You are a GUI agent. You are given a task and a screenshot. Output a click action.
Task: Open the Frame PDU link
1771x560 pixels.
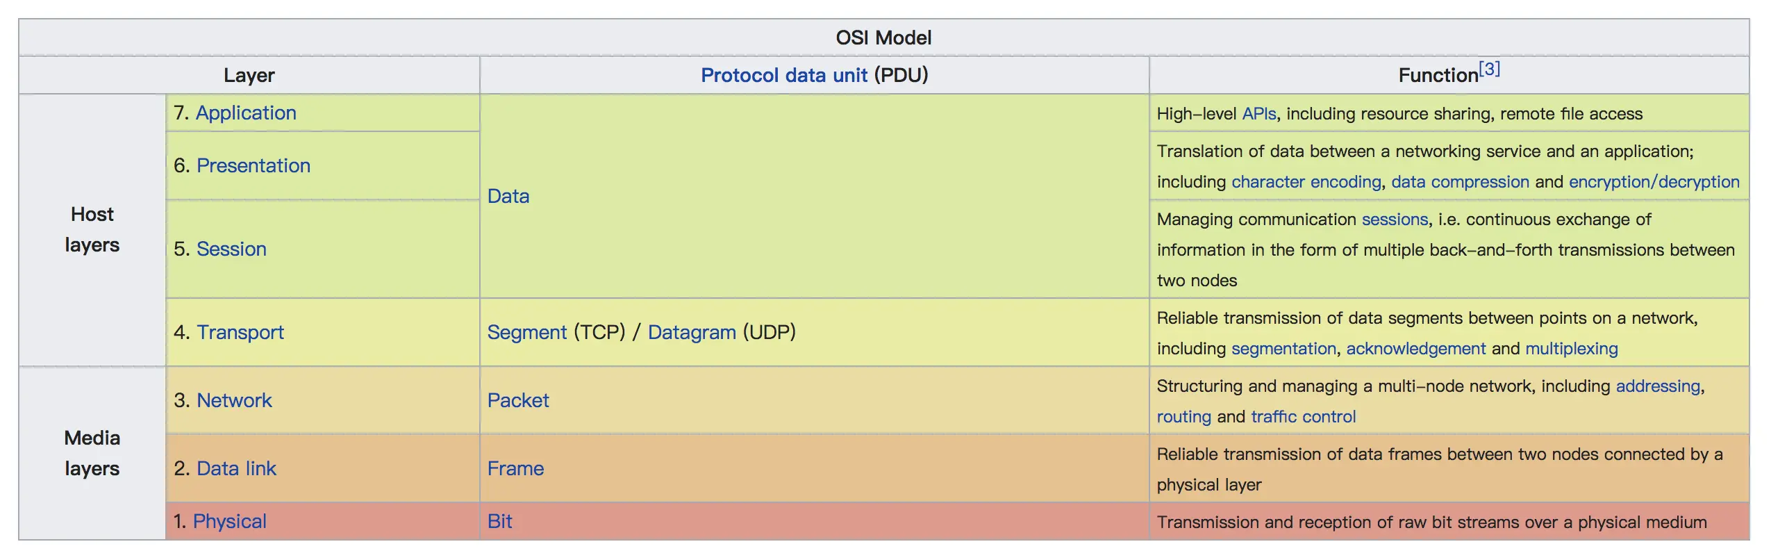pyautogui.click(x=515, y=469)
